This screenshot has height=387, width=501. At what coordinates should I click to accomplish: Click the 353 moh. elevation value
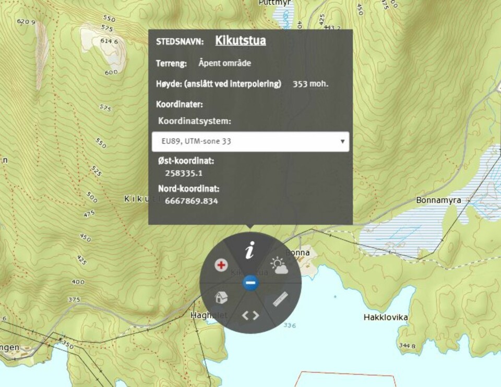[x=310, y=83]
